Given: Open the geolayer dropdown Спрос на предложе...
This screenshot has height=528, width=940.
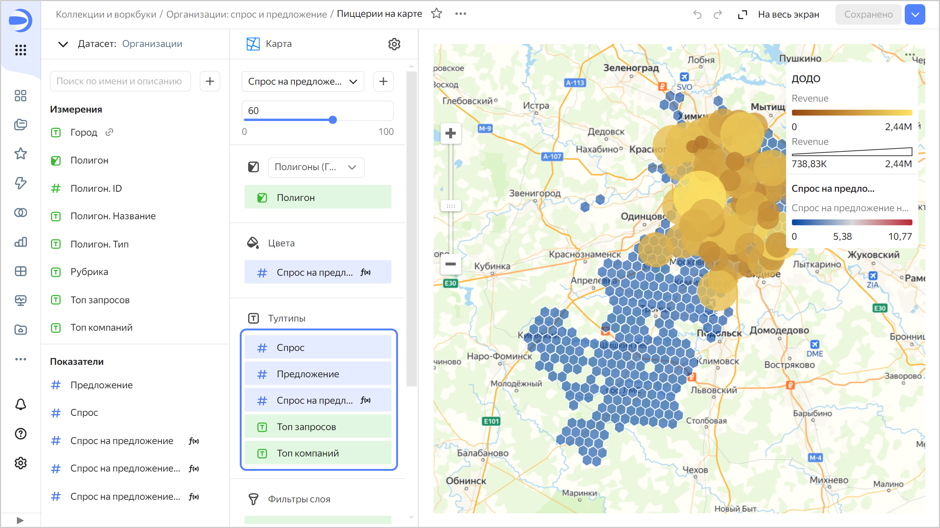Looking at the screenshot, I should 303,81.
